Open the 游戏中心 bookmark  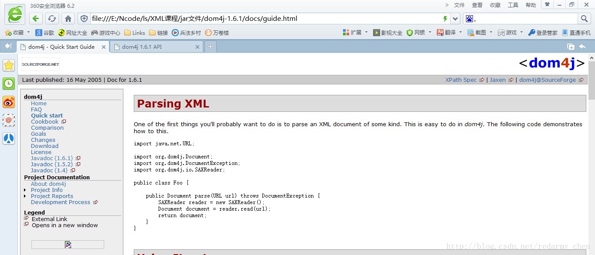pos(105,33)
